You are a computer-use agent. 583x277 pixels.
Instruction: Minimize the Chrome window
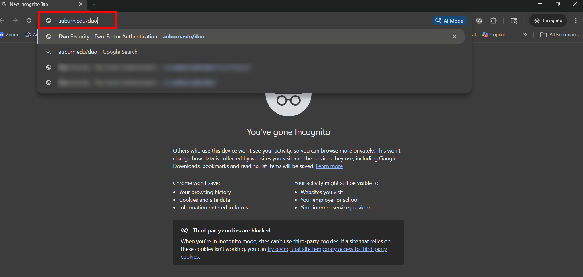click(x=540, y=4)
